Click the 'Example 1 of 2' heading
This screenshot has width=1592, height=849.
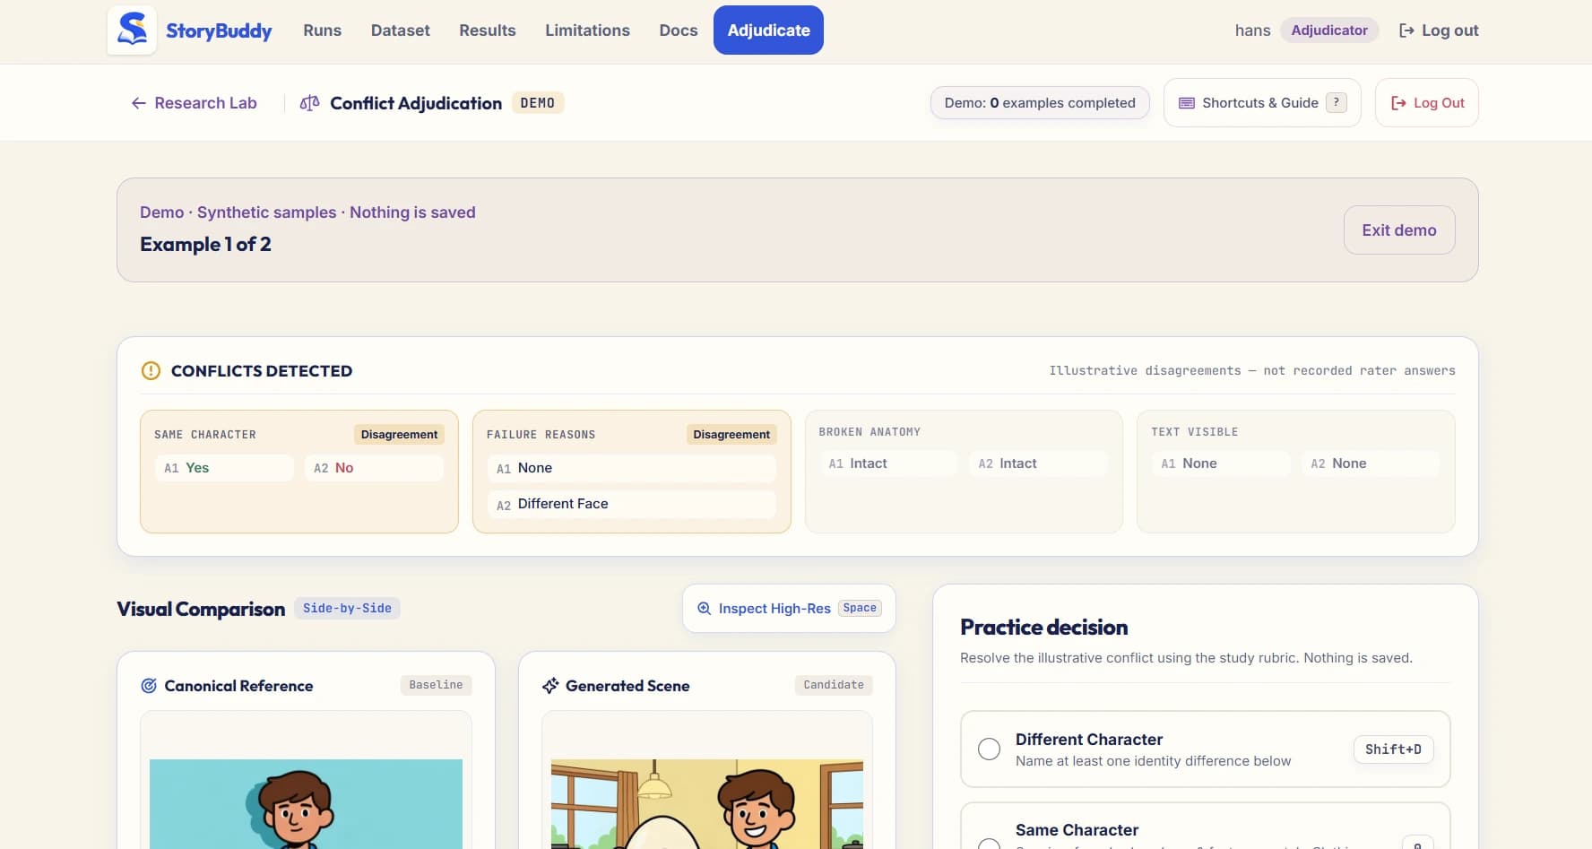pos(205,244)
